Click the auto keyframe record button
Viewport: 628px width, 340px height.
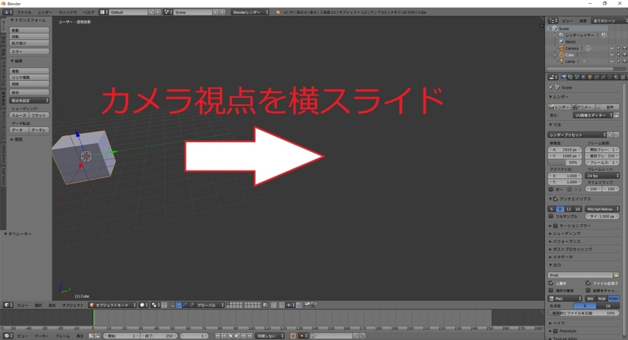point(293,336)
